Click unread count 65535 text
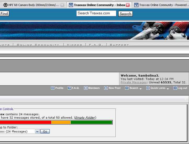This screenshot has width=189, height=144. point(166,82)
